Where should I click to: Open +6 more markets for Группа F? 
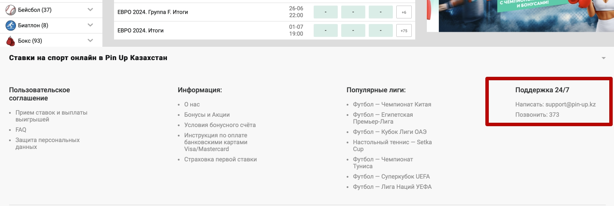click(404, 12)
